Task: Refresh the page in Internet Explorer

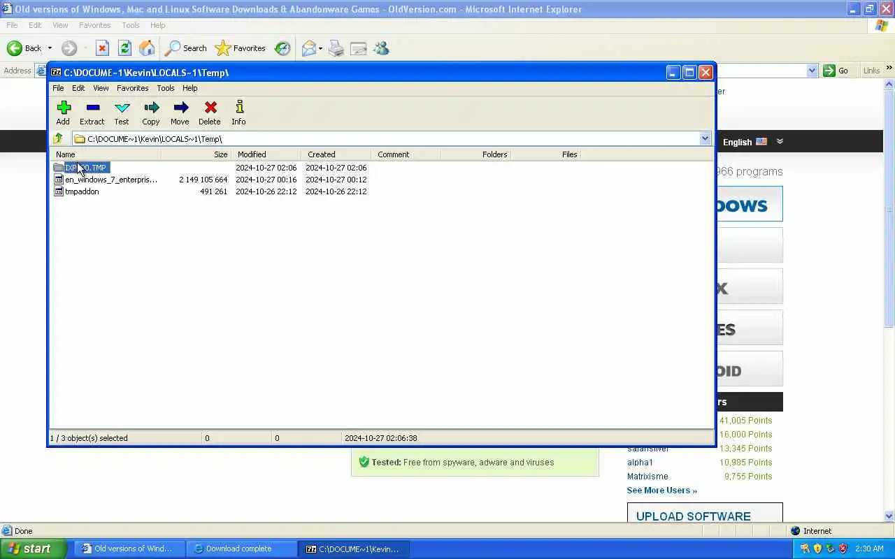Action: click(124, 48)
